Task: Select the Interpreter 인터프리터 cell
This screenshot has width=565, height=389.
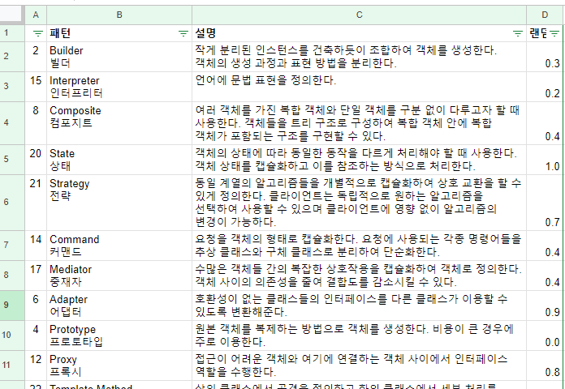Action: [x=119, y=87]
